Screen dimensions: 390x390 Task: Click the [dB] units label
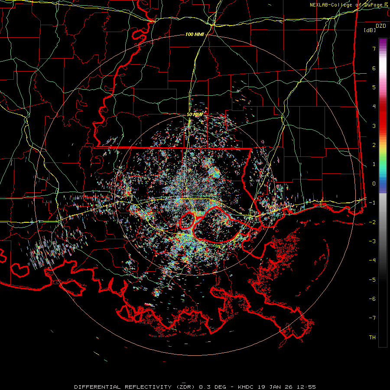click(370, 30)
